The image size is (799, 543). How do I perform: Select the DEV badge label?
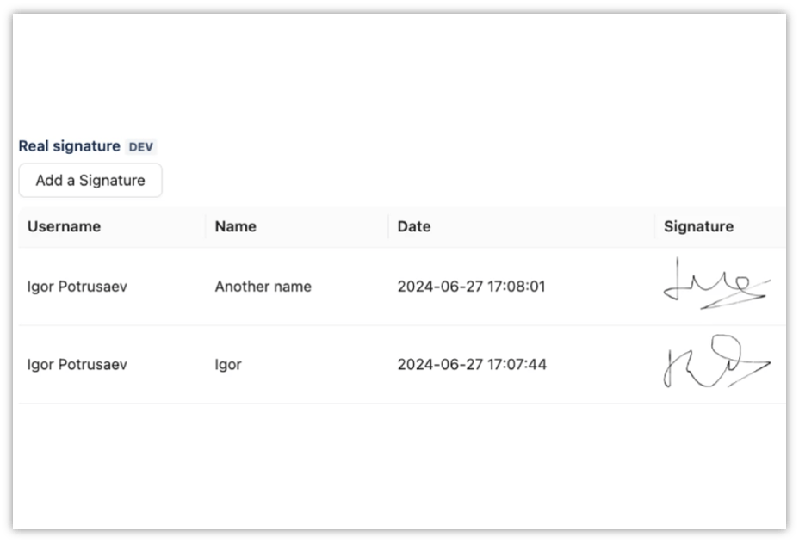tap(140, 146)
